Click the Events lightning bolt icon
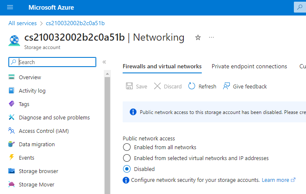This screenshot has height=194, width=306. click(12, 157)
